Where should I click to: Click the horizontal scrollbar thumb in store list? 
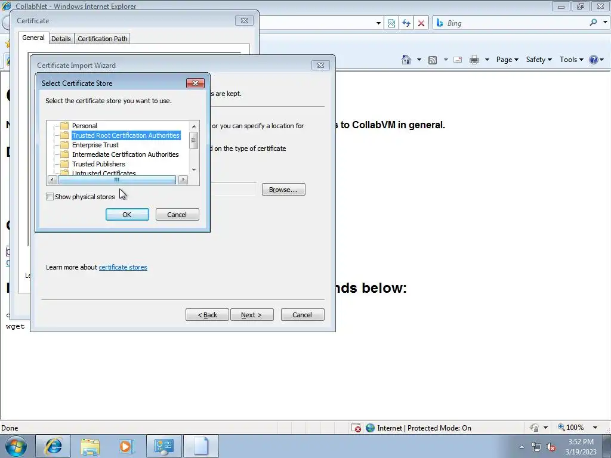pyautogui.click(x=116, y=180)
